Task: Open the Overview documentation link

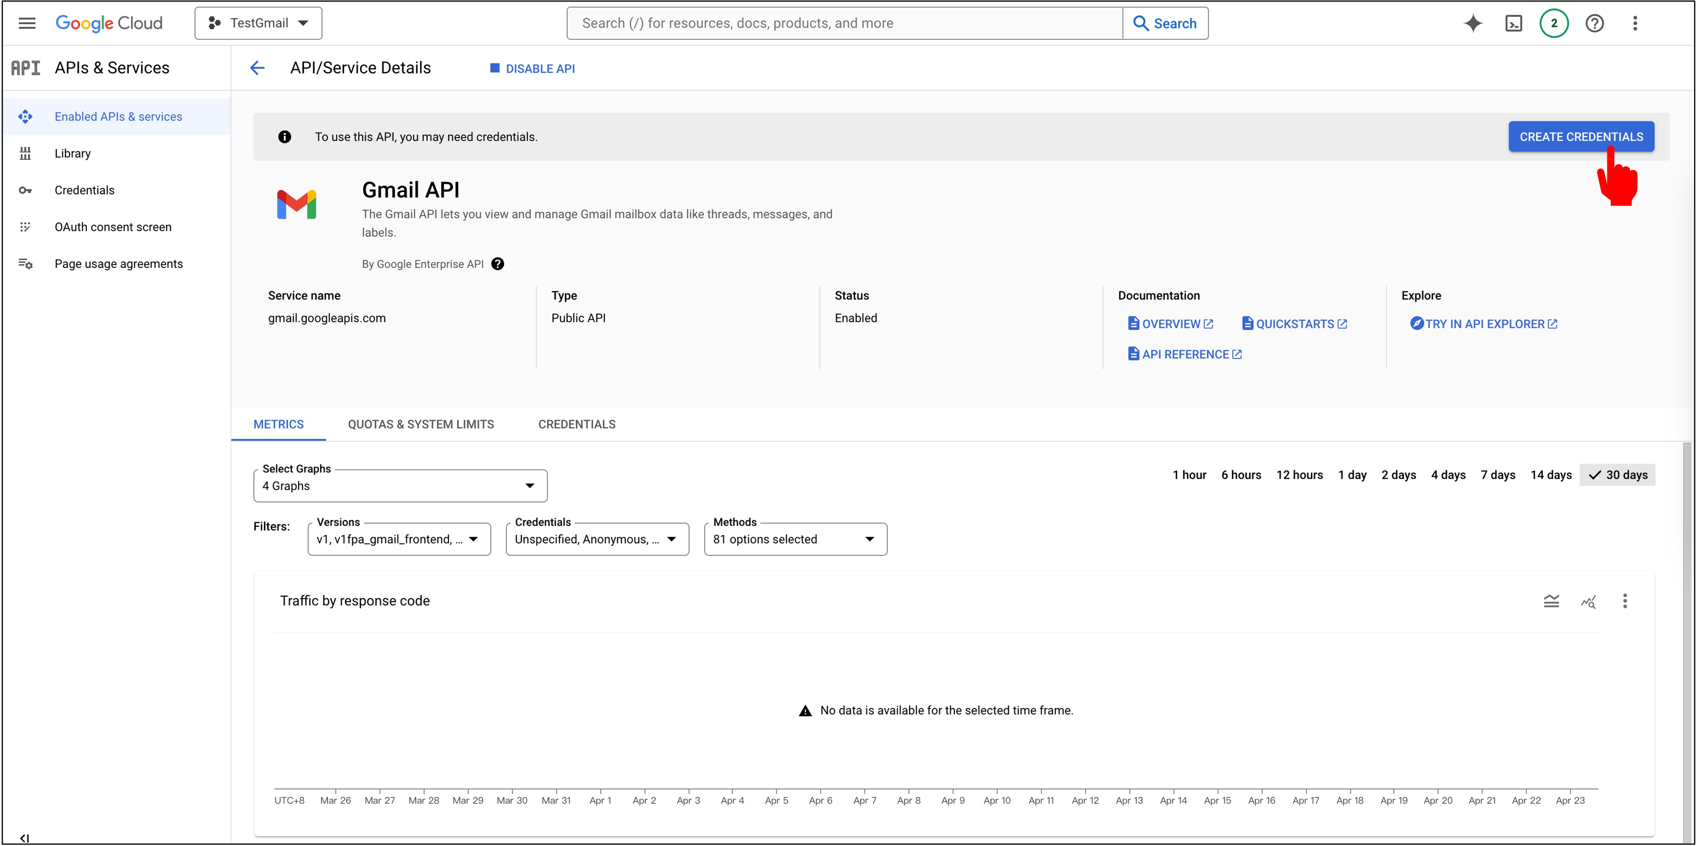Action: (x=1170, y=324)
